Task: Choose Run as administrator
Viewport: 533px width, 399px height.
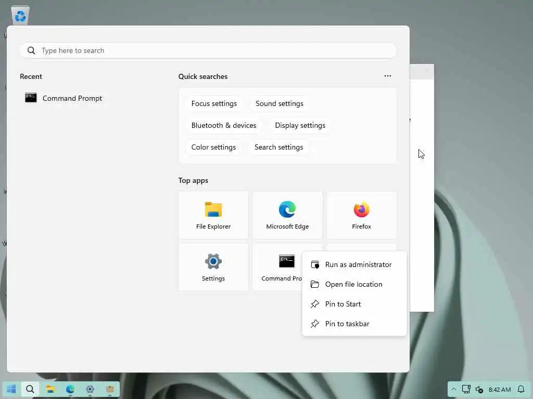Action: [x=354, y=264]
